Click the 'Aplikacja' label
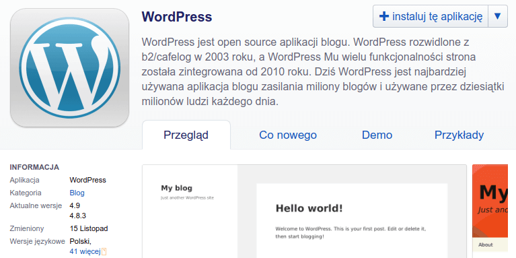This screenshot has width=516, height=258. point(25,180)
